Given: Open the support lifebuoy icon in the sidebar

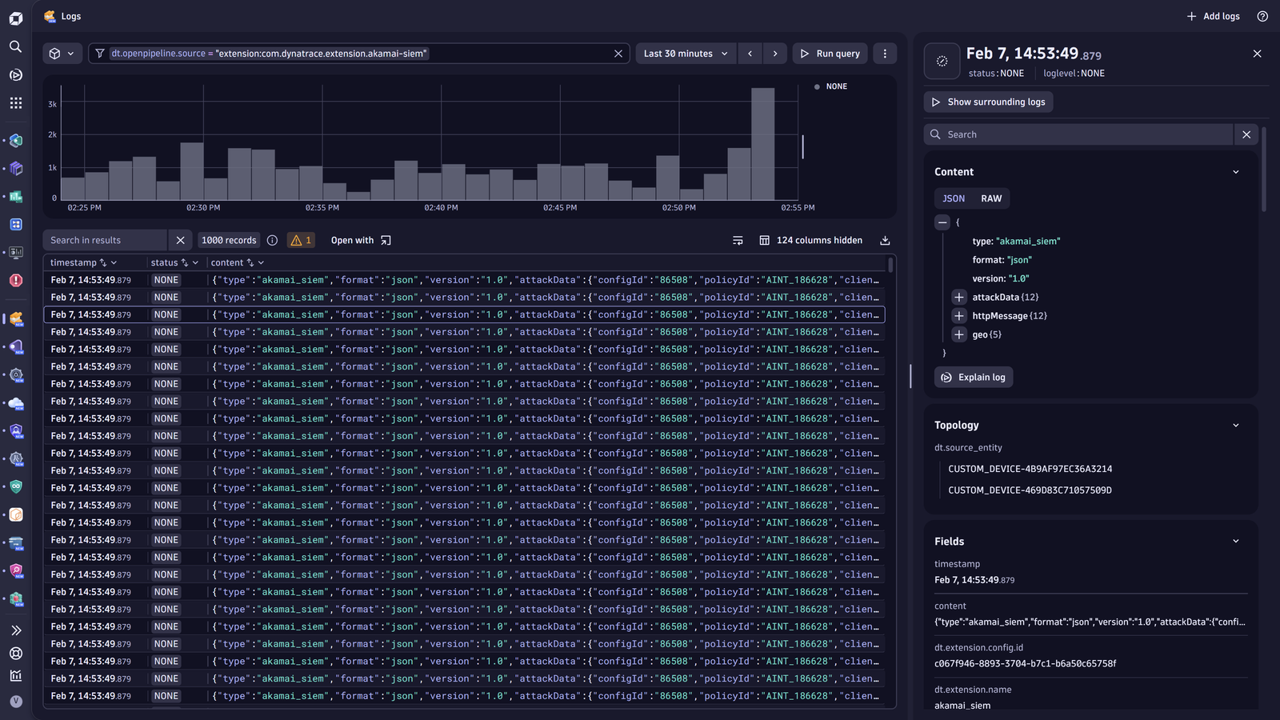Looking at the screenshot, I should 15,653.
